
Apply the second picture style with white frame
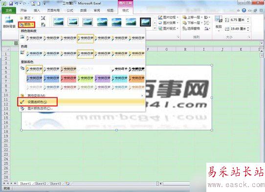73,22
